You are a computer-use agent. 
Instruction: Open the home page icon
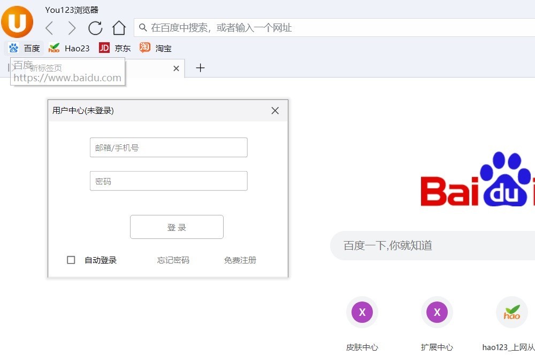pyautogui.click(x=119, y=28)
